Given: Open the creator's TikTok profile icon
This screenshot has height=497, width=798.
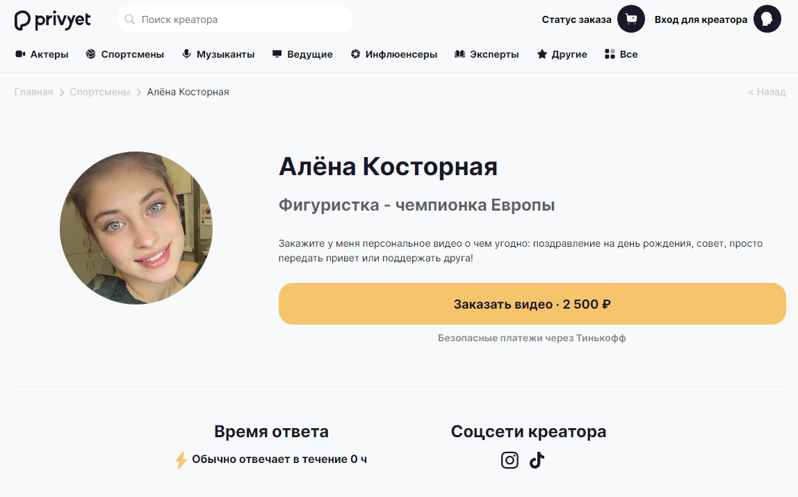Looking at the screenshot, I should click(537, 460).
